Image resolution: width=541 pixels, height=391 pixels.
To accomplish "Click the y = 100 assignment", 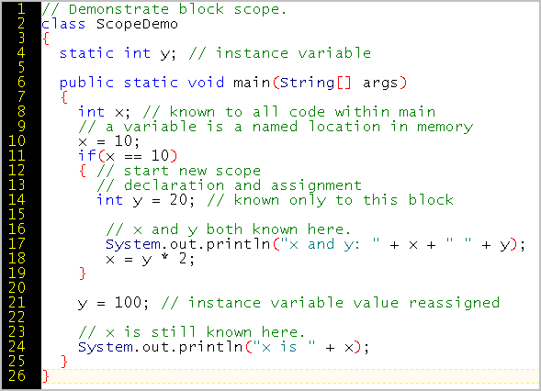I will click(114, 303).
